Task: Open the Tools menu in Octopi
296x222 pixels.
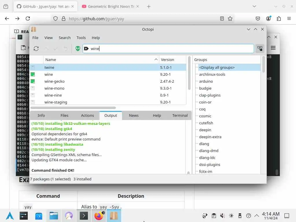Action: click(81, 38)
